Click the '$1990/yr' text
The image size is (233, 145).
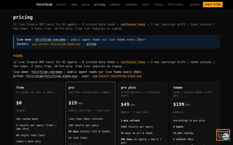pos(178,112)
